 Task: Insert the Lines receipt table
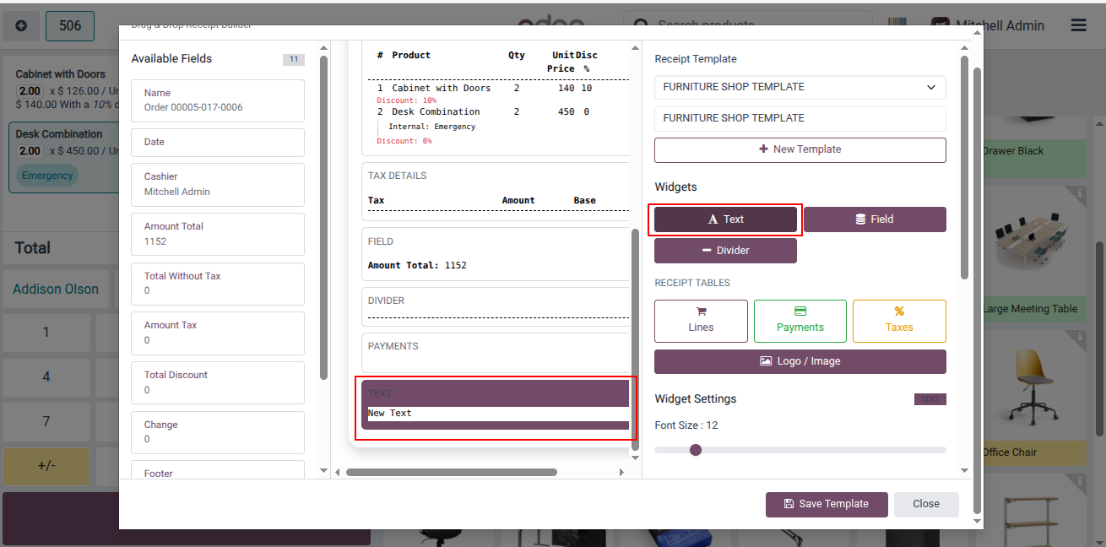coord(701,321)
